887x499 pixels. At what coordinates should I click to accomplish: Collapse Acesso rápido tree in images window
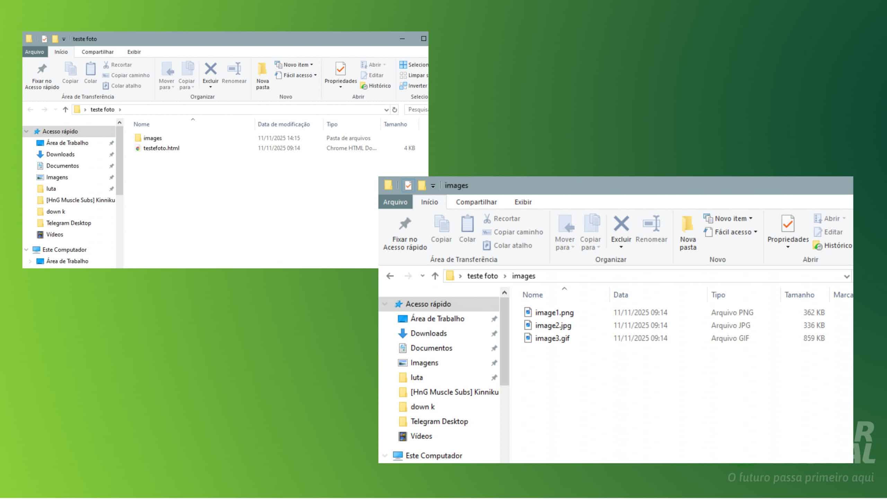tap(385, 304)
